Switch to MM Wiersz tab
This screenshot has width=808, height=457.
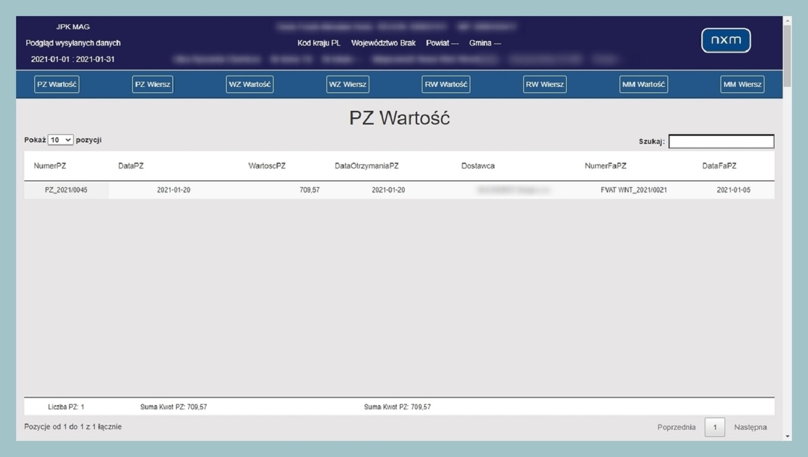742,85
